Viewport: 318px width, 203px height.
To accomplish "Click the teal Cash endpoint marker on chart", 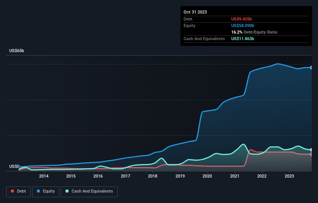I will [x=311, y=150].
